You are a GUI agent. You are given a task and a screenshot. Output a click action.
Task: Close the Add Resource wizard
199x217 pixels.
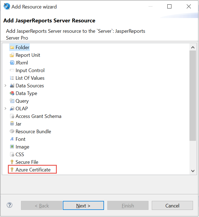tap(189, 6)
